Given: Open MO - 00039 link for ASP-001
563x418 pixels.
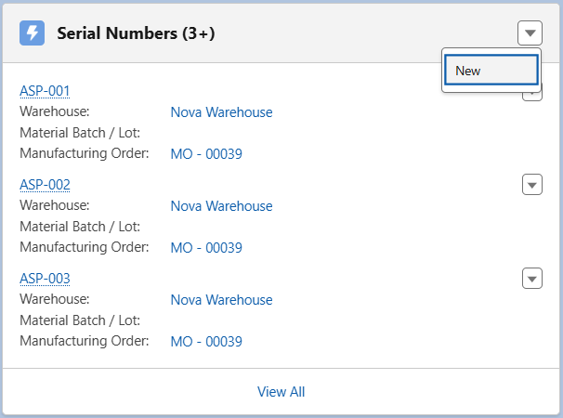Looking at the screenshot, I should coord(206,154).
